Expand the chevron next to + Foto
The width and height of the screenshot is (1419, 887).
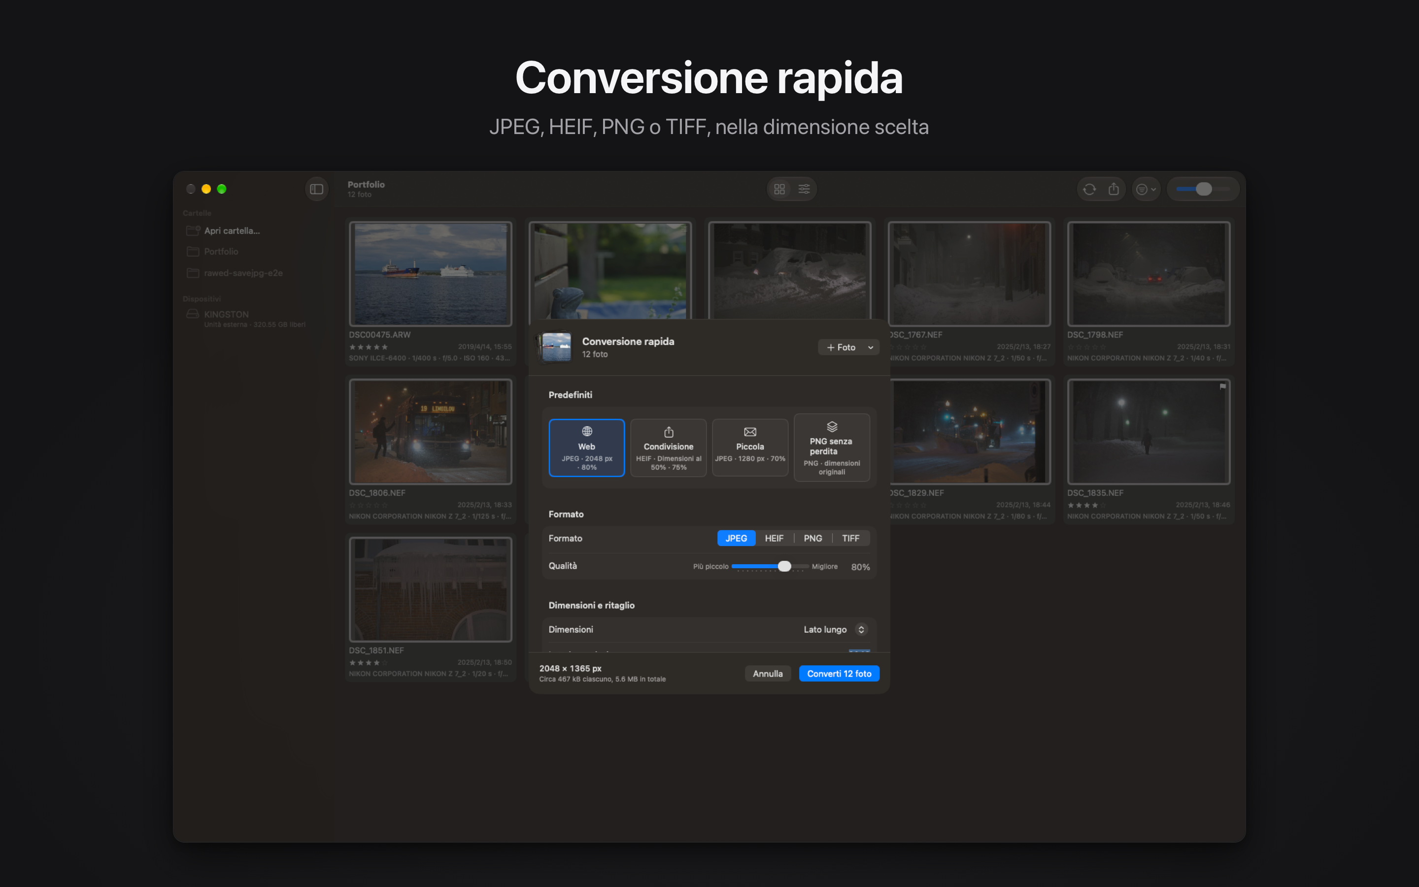871,347
